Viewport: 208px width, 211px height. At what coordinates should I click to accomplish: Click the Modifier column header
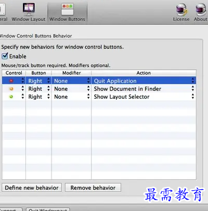click(71, 73)
